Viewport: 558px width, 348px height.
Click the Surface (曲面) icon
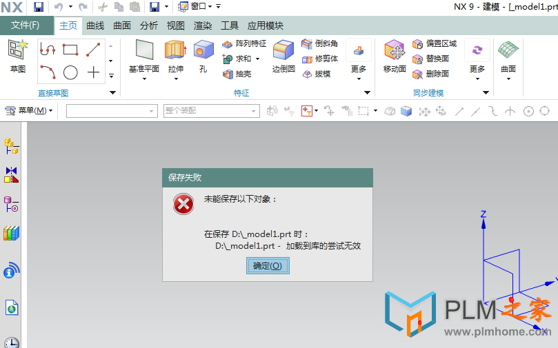[x=508, y=50]
